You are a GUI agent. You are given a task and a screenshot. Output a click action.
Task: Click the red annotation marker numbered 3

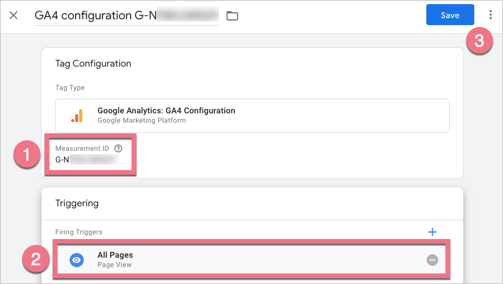point(479,41)
